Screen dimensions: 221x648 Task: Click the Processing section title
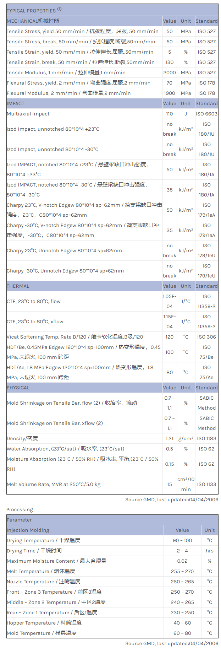click(x=20, y=509)
